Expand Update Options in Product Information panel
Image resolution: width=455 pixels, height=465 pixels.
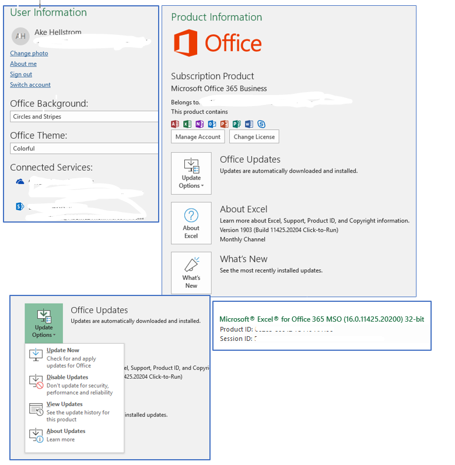(191, 174)
